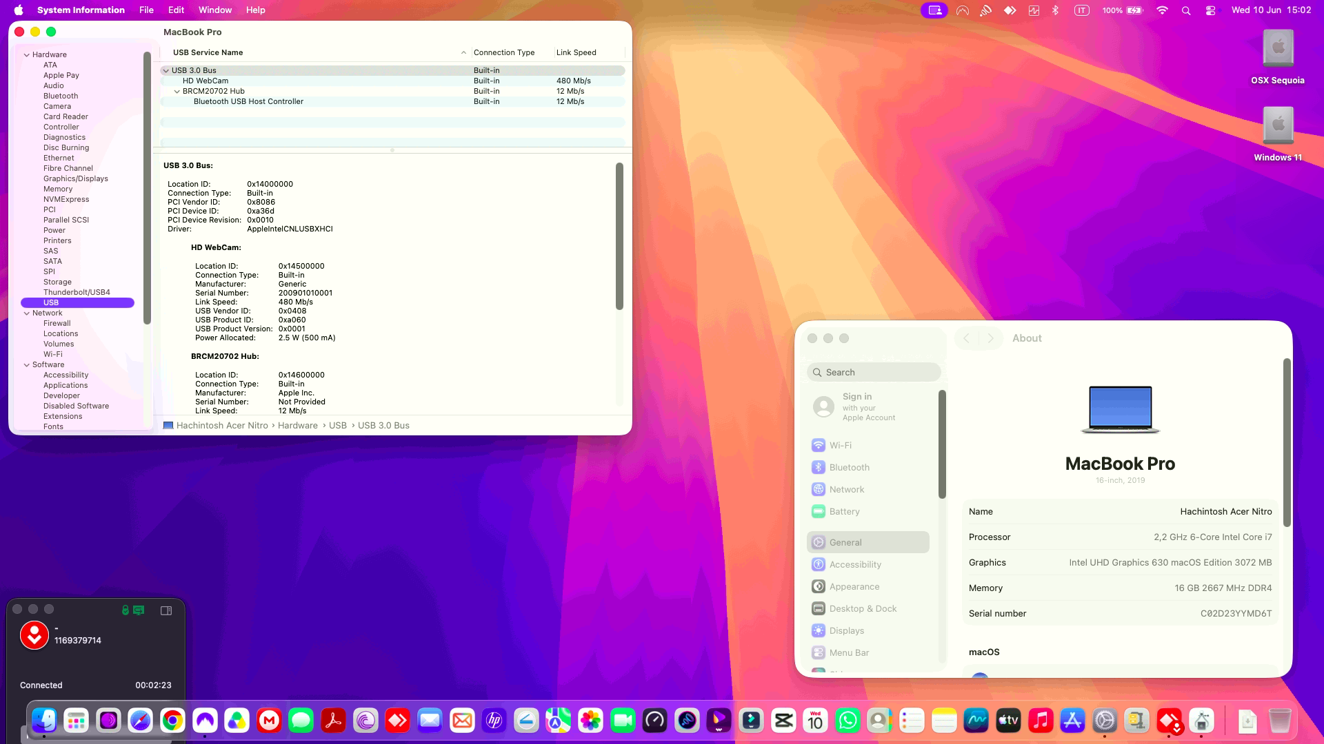Screen dimensions: 1324x744
Task: Open the File menu
Action: click(146, 10)
